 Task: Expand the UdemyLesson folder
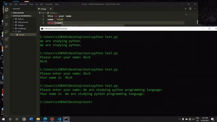[23, 22]
